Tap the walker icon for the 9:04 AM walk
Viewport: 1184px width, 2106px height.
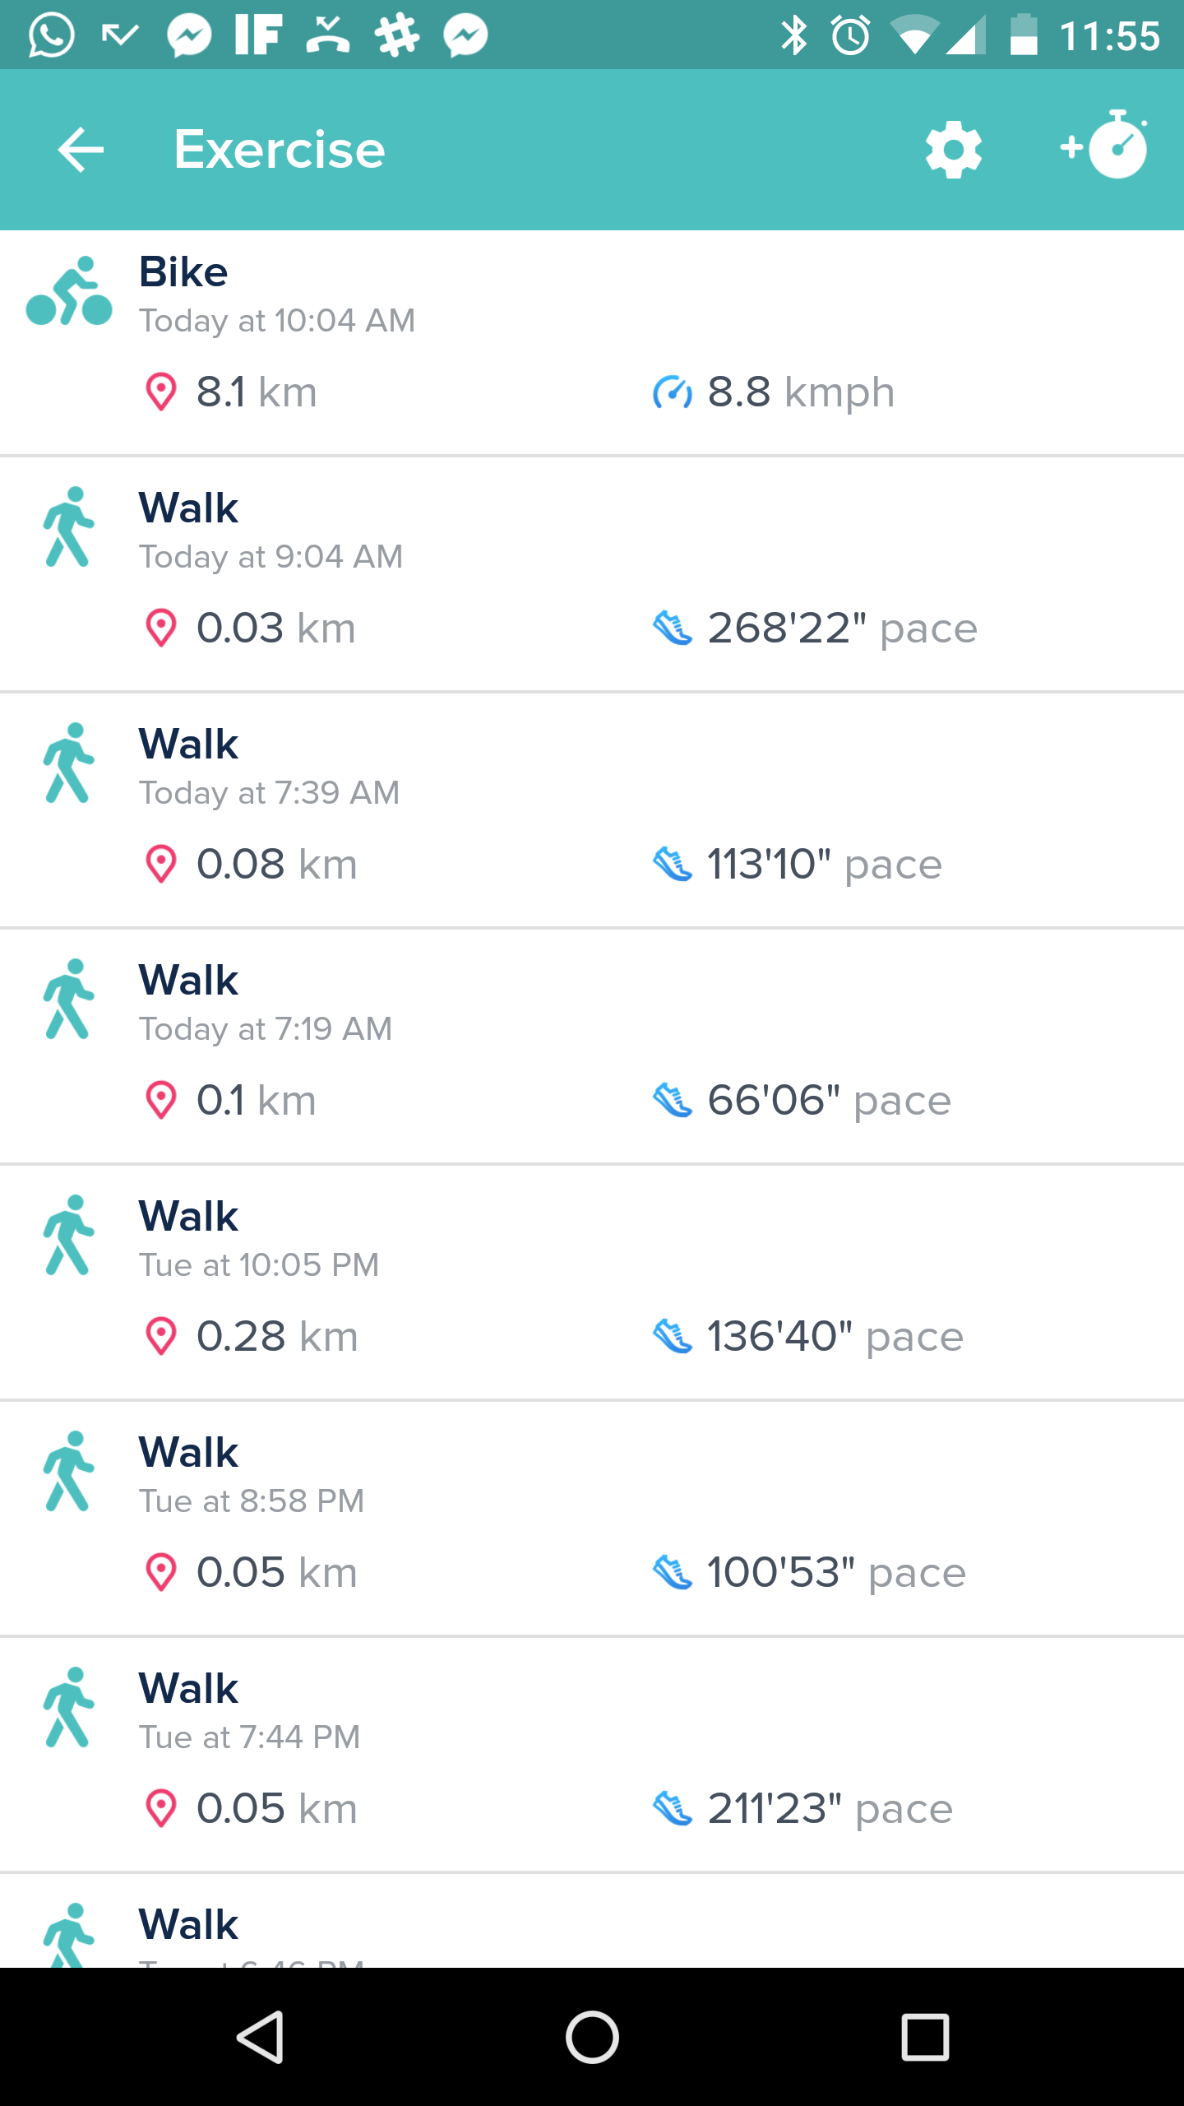point(69,526)
